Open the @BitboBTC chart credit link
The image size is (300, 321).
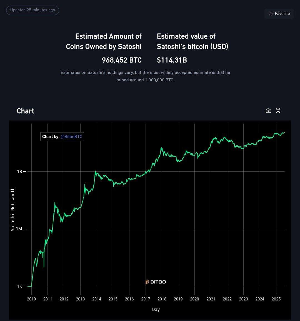(71, 137)
